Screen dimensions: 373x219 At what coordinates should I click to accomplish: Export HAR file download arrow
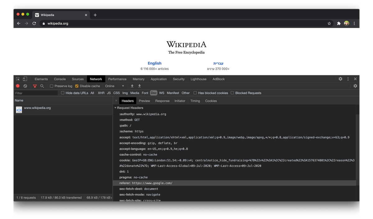coord(140,86)
